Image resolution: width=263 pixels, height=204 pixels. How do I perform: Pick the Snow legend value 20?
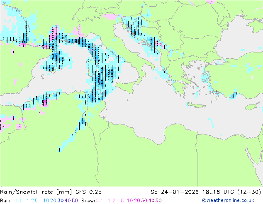[137, 201]
